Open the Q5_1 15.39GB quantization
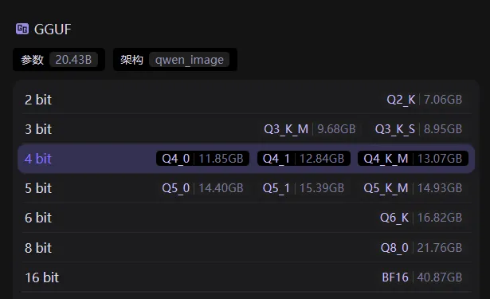The image size is (490, 299). 304,188
